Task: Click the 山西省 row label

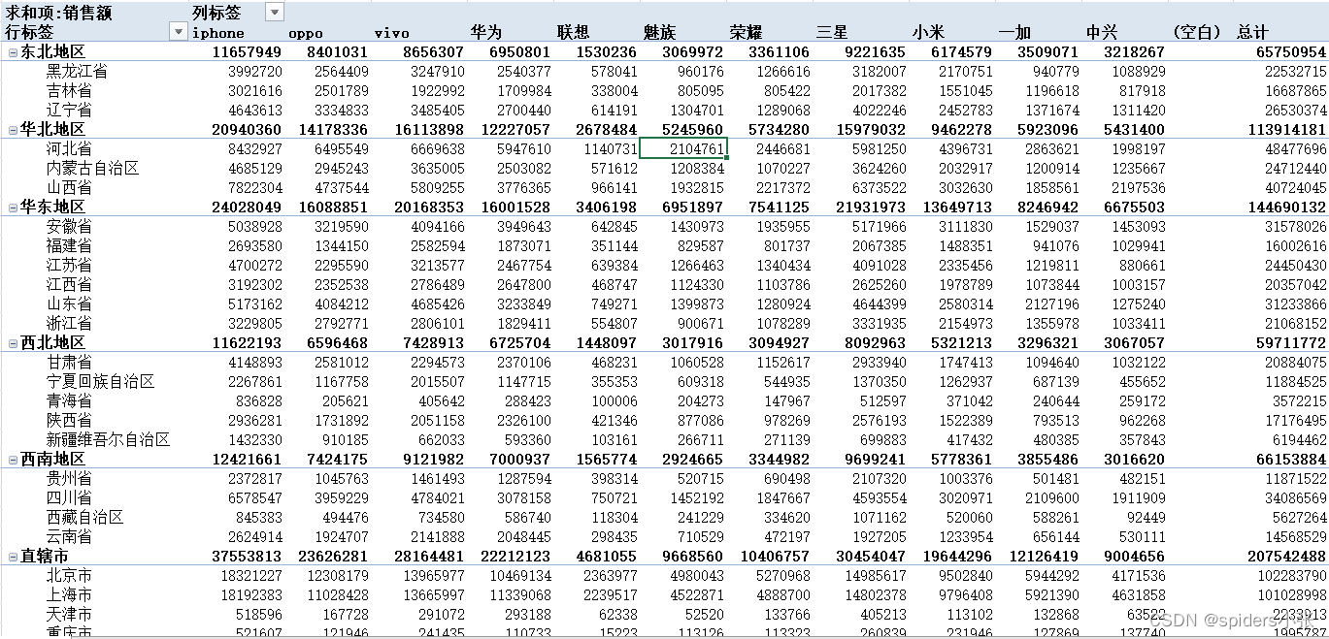Action: 69,187
